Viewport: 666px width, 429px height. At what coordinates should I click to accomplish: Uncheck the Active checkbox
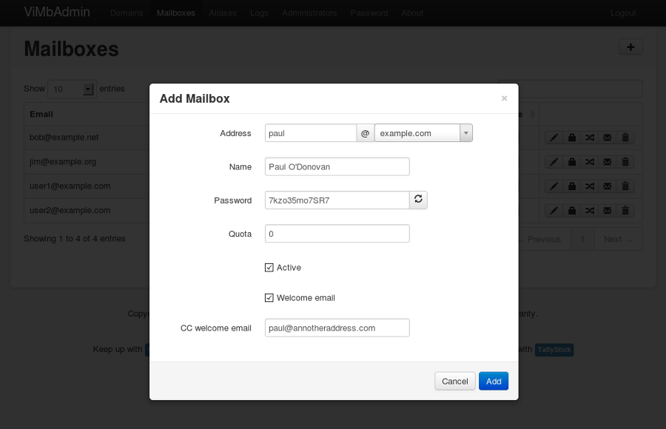[x=269, y=267]
